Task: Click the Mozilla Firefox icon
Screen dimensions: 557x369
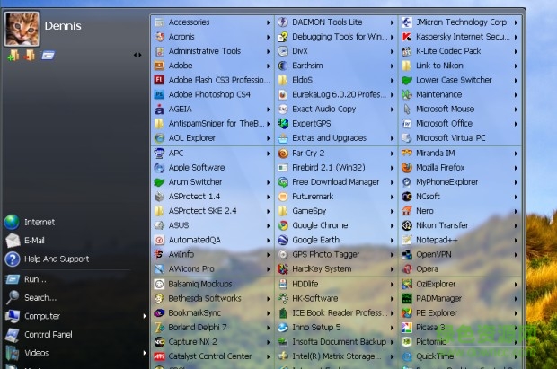Action: click(406, 167)
